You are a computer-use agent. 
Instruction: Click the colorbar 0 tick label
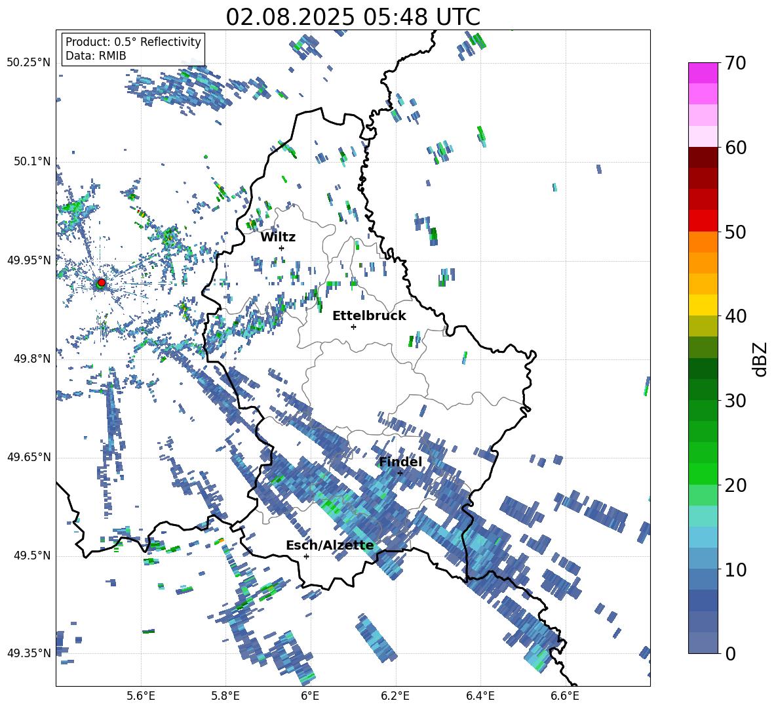[x=731, y=653]
